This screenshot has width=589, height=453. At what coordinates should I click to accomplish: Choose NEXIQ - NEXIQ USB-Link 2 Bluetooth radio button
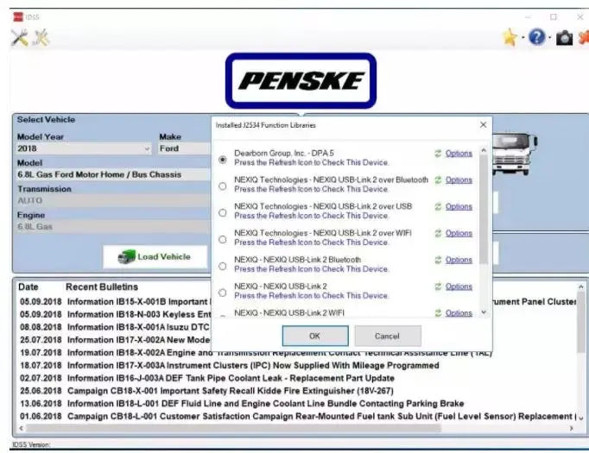(x=223, y=265)
